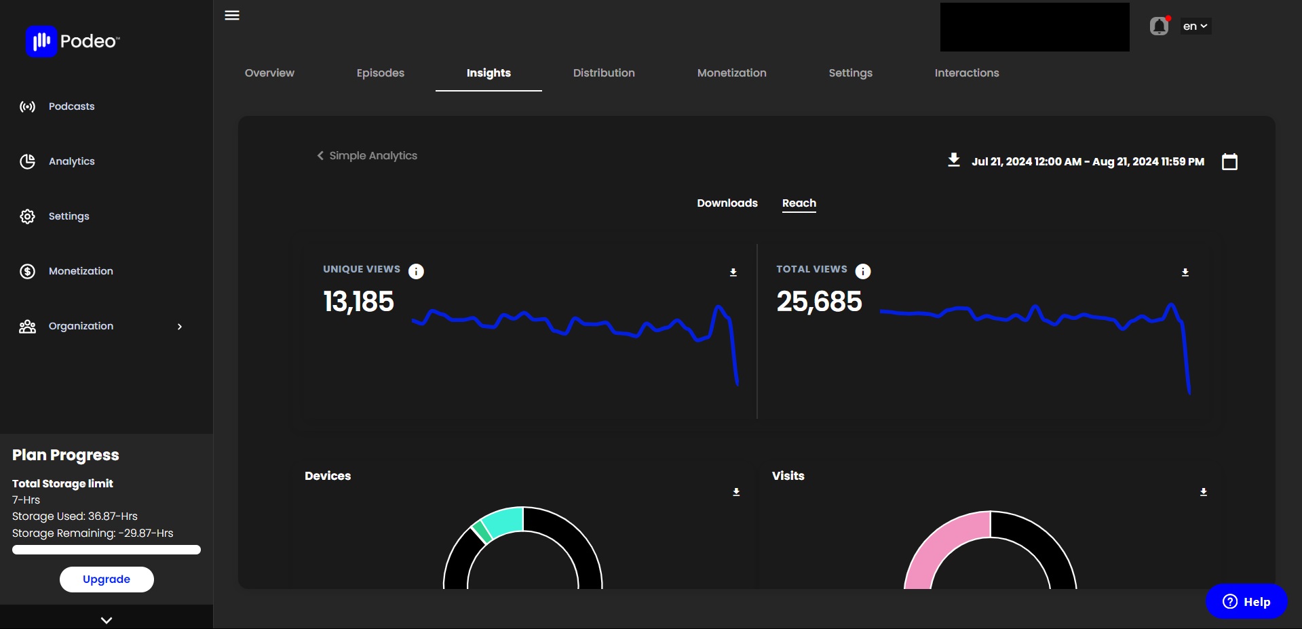Open Podcasts in the sidebar

coord(71,106)
